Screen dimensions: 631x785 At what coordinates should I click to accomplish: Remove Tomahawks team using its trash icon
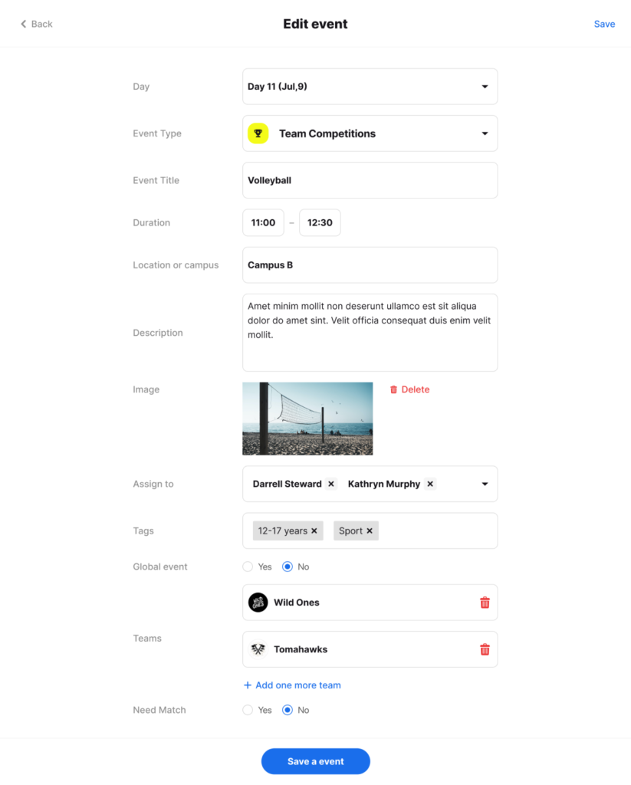(485, 649)
